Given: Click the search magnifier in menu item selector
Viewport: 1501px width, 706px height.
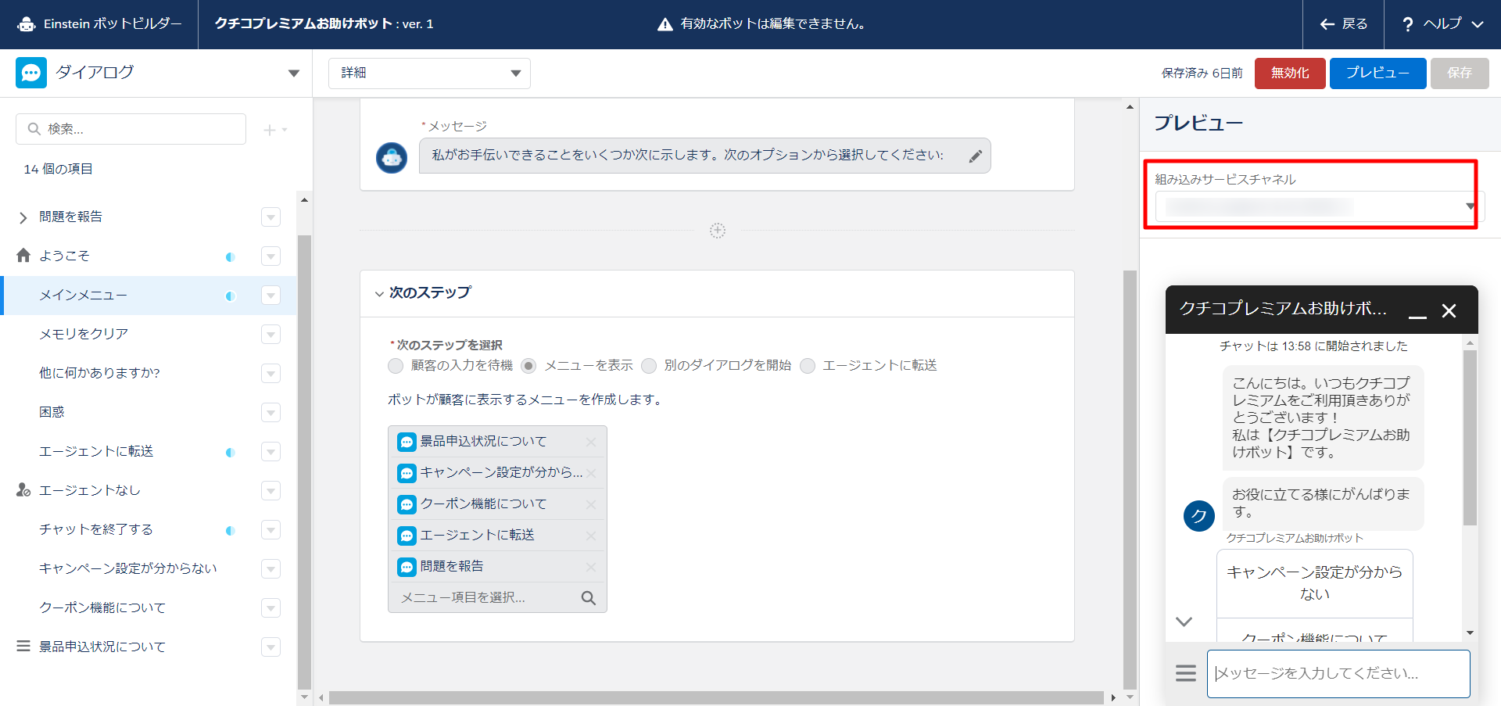Looking at the screenshot, I should 588,598.
